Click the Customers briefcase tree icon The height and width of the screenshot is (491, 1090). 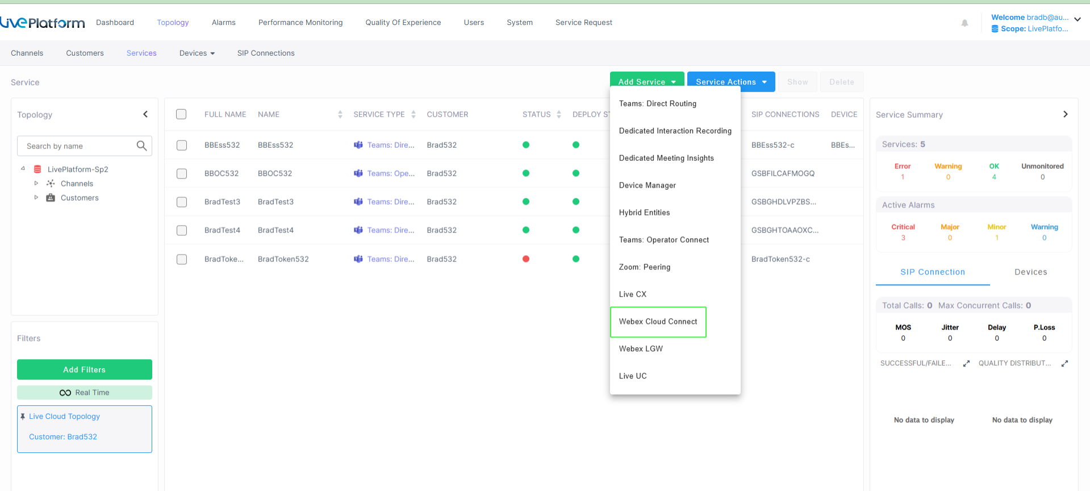coord(51,198)
